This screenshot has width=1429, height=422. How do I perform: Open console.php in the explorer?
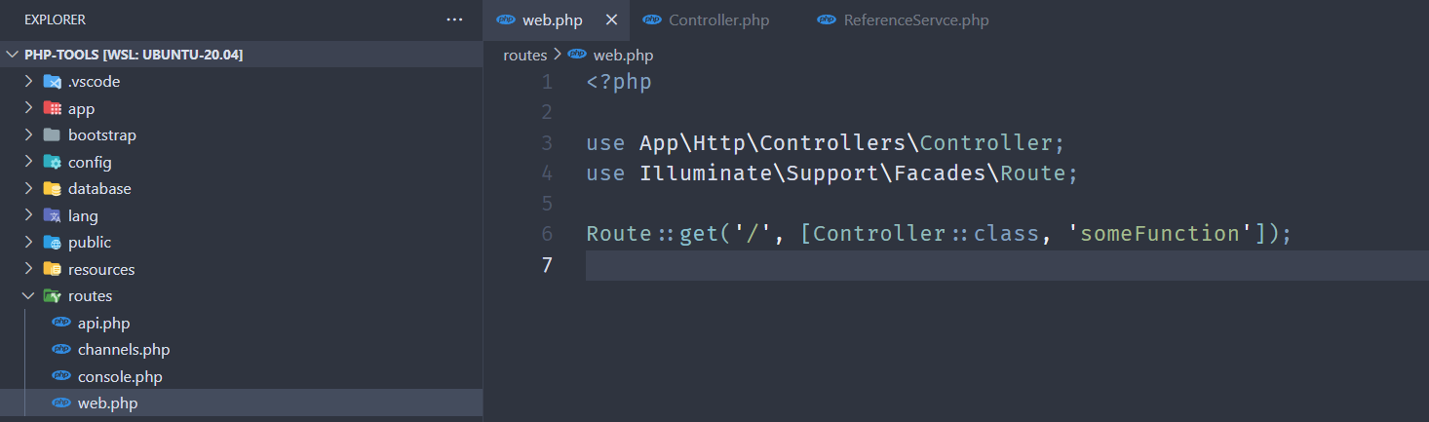pyautogui.click(x=120, y=376)
